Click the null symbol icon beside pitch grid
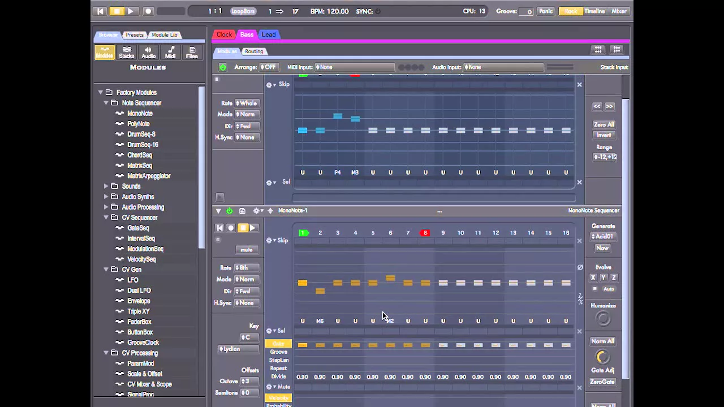This screenshot has width=724, height=407. click(580, 267)
